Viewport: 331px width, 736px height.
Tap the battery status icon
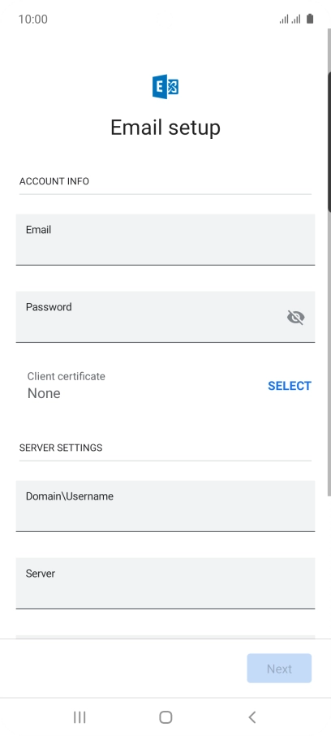[x=309, y=19]
